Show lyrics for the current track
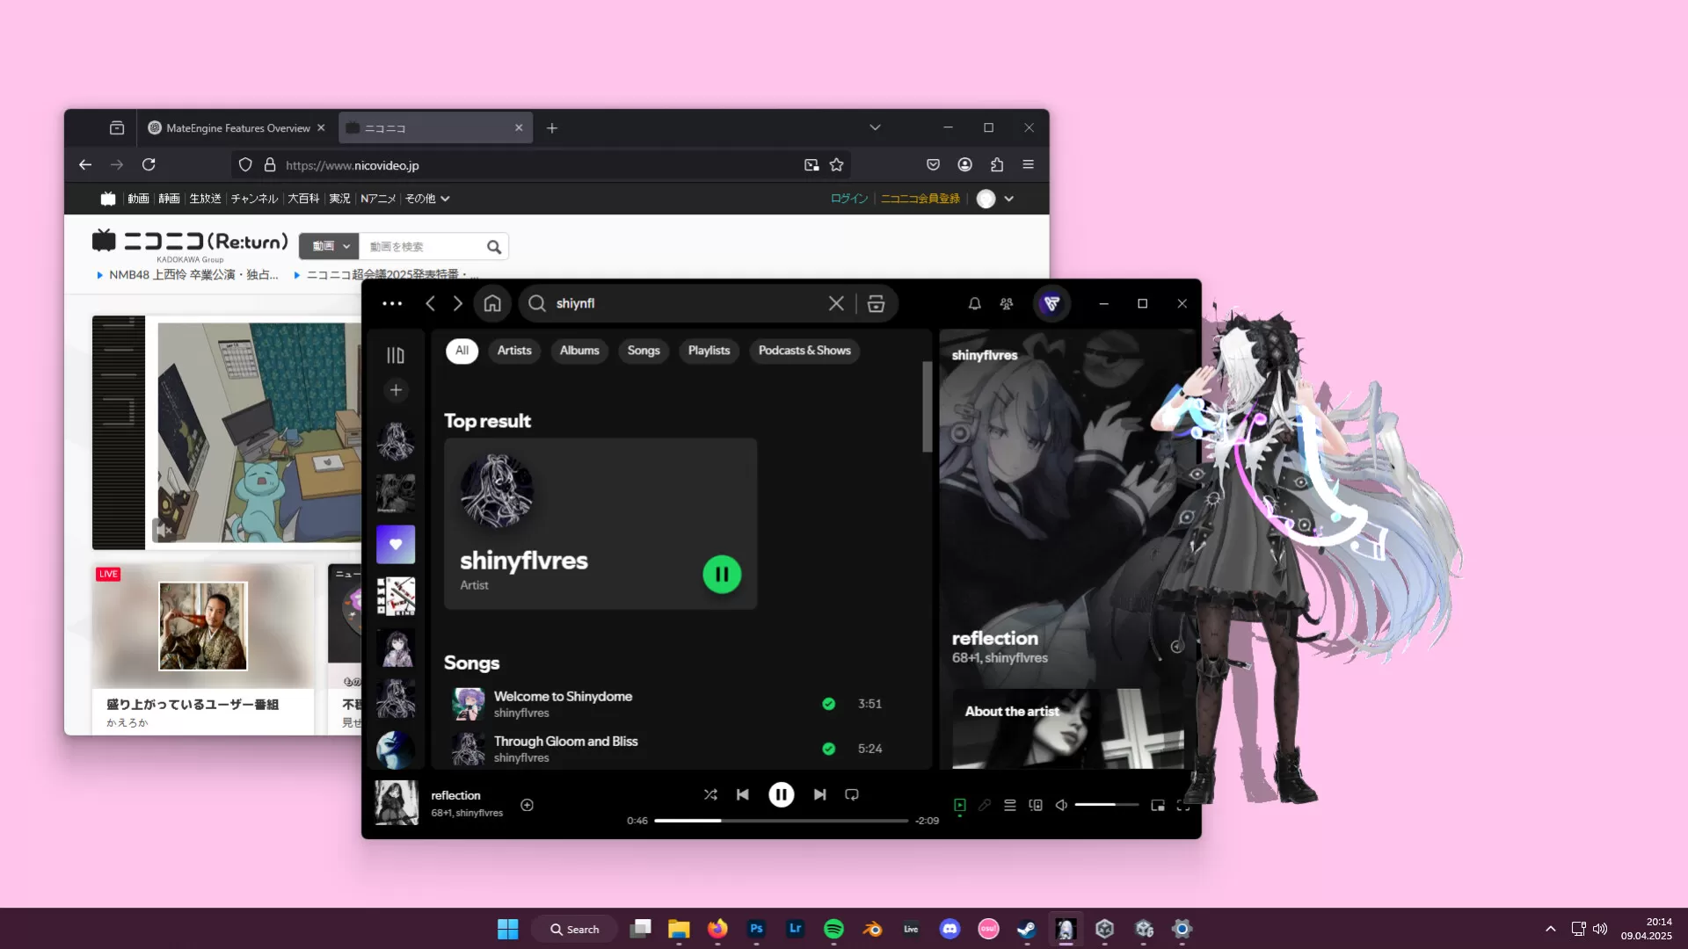The height and width of the screenshot is (949, 1688). 985,805
